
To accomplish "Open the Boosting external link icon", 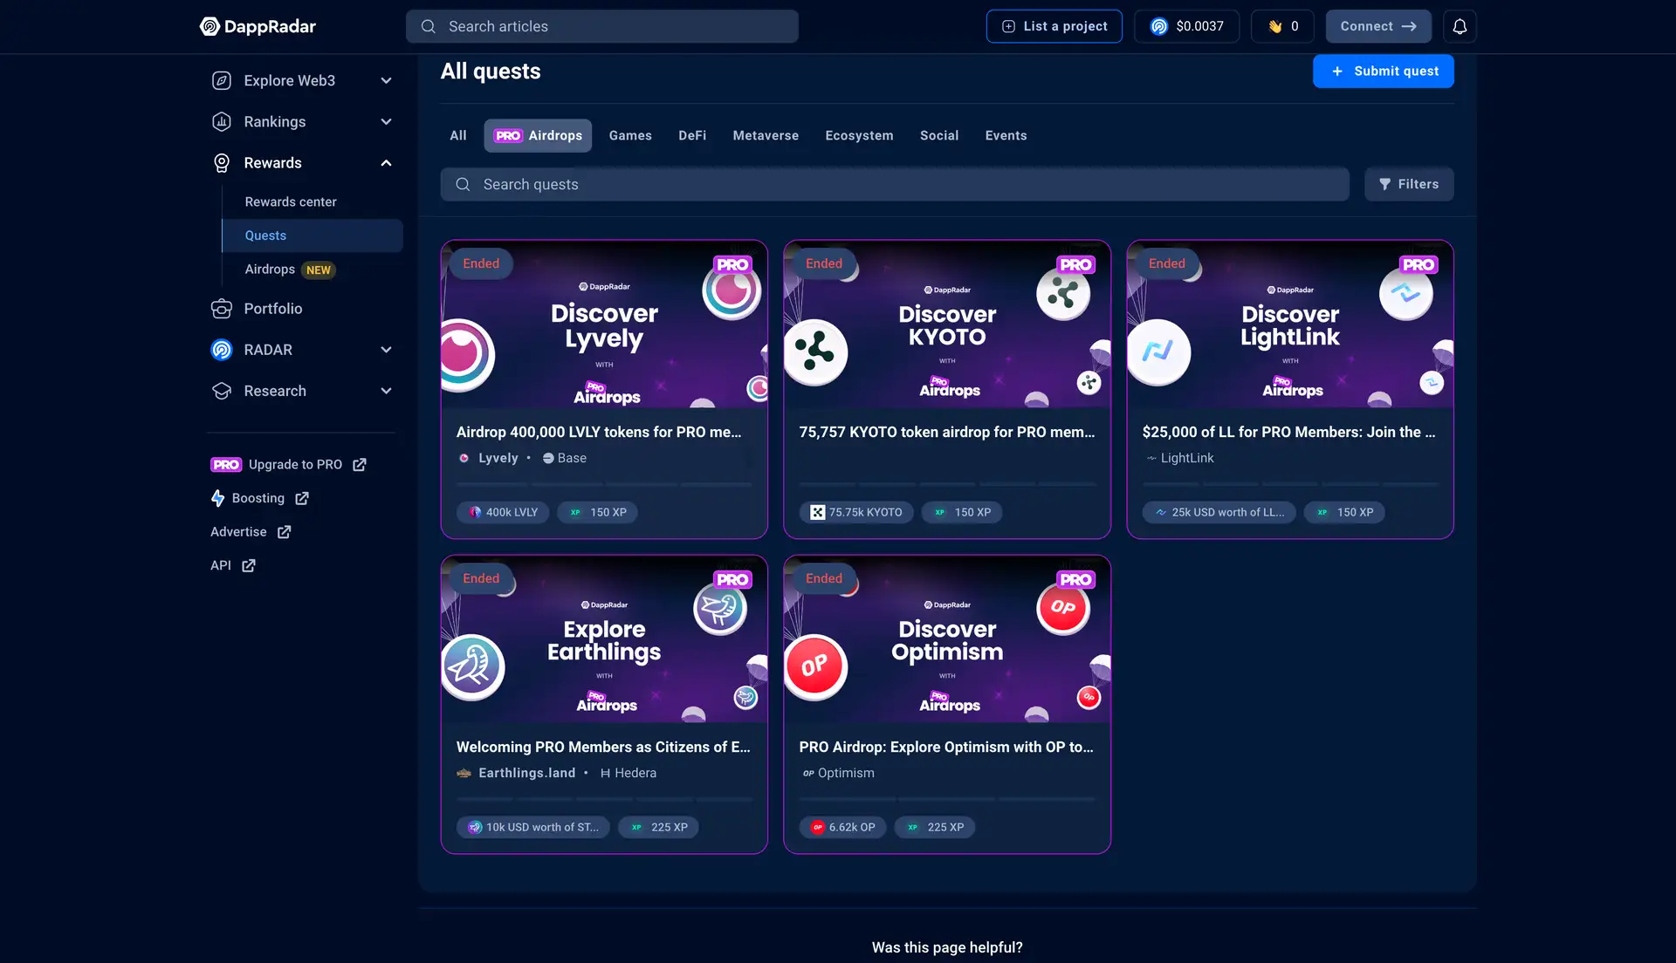I will (302, 498).
